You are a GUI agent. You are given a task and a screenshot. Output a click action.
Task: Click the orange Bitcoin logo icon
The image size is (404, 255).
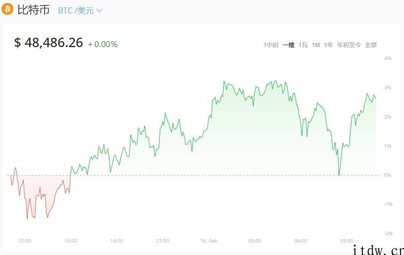(7, 10)
